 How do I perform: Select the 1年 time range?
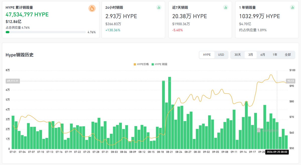pyautogui.click(x=275, y=55)
